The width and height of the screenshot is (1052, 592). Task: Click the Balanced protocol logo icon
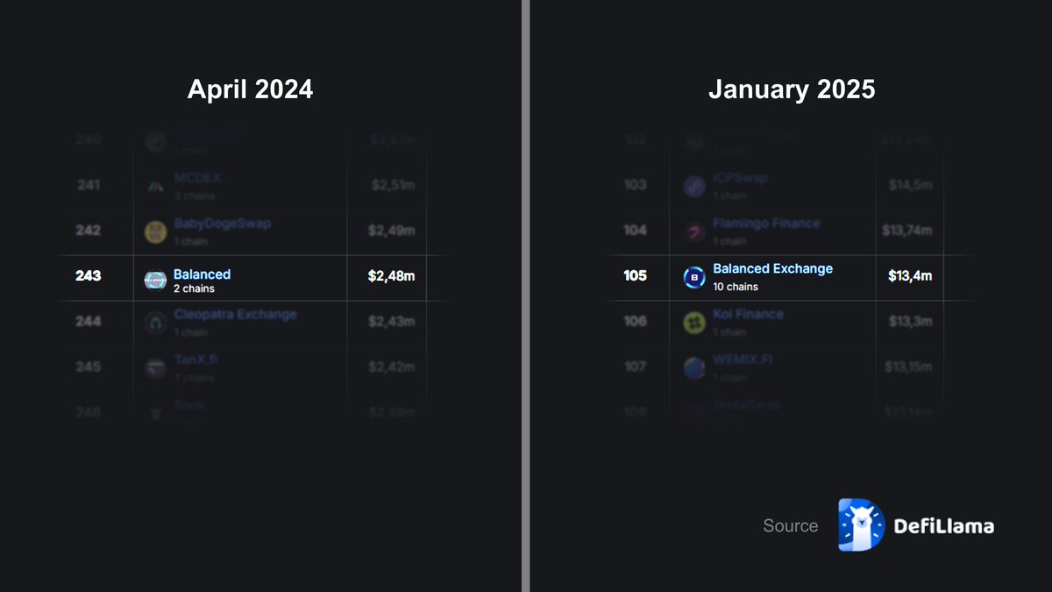point(155,279)
